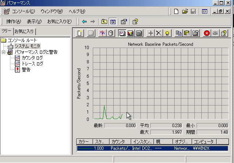
Task: Click the Add counter plus icon
Action: point(151,33)
